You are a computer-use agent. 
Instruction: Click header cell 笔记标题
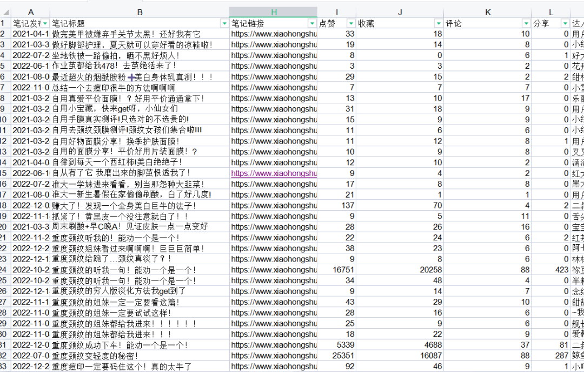[140, 23]
